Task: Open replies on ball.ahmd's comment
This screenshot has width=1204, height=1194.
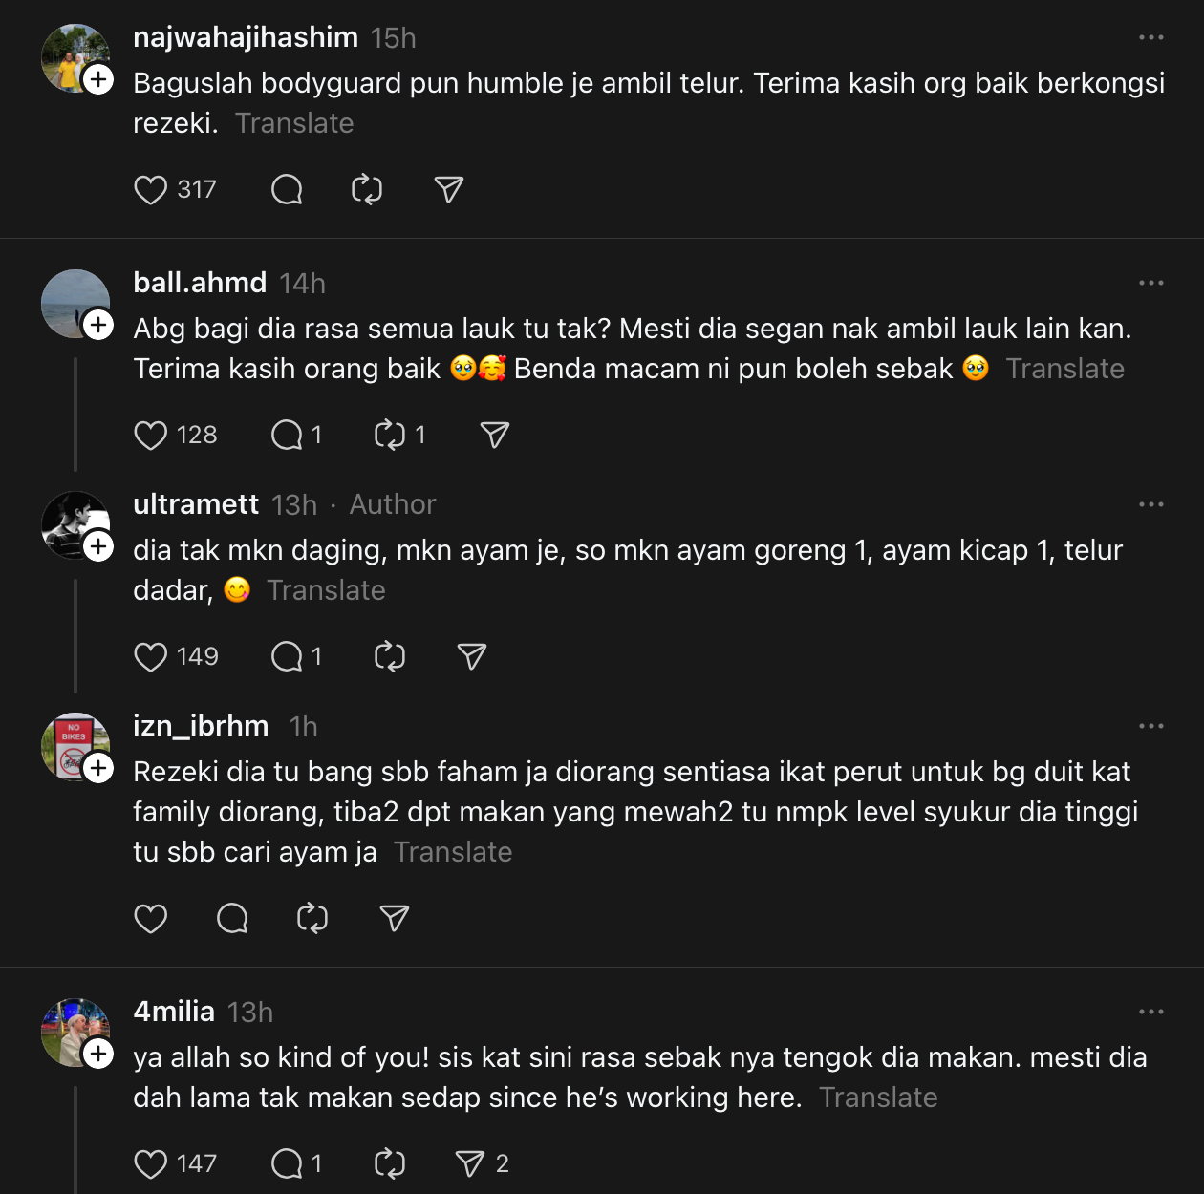Action: click(x=287, y=436)
